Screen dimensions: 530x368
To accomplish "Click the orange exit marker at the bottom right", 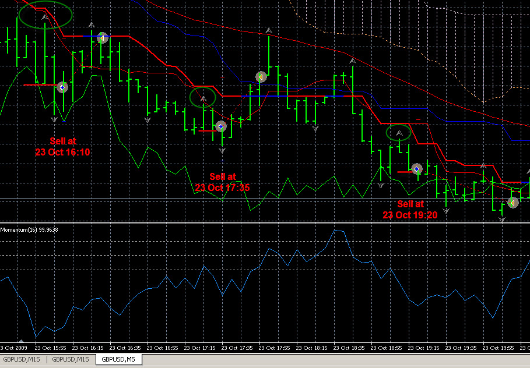I will tap(513, 203).
